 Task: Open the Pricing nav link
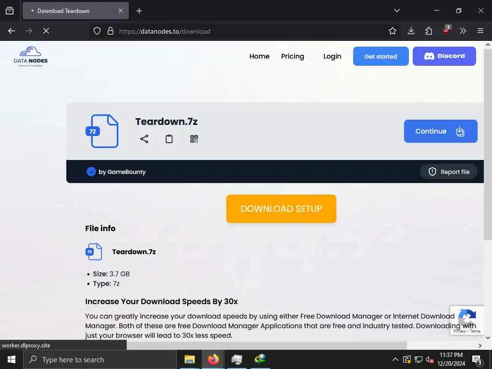(293, 56)
